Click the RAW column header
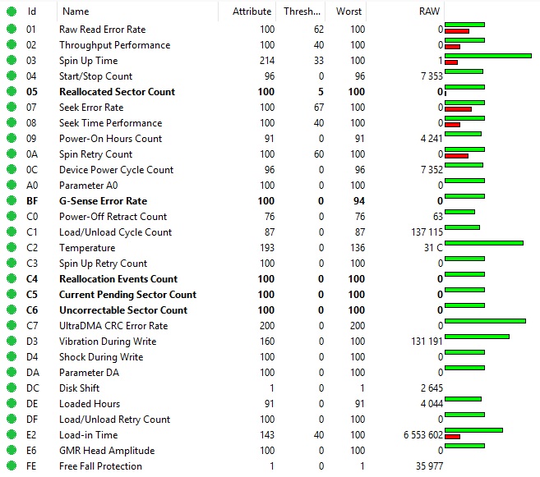540x477 pixels. point(427,11)
